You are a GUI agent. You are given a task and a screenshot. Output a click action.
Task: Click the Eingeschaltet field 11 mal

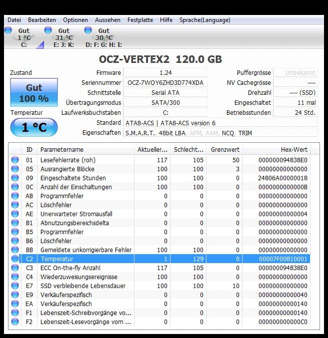[295, 102]
